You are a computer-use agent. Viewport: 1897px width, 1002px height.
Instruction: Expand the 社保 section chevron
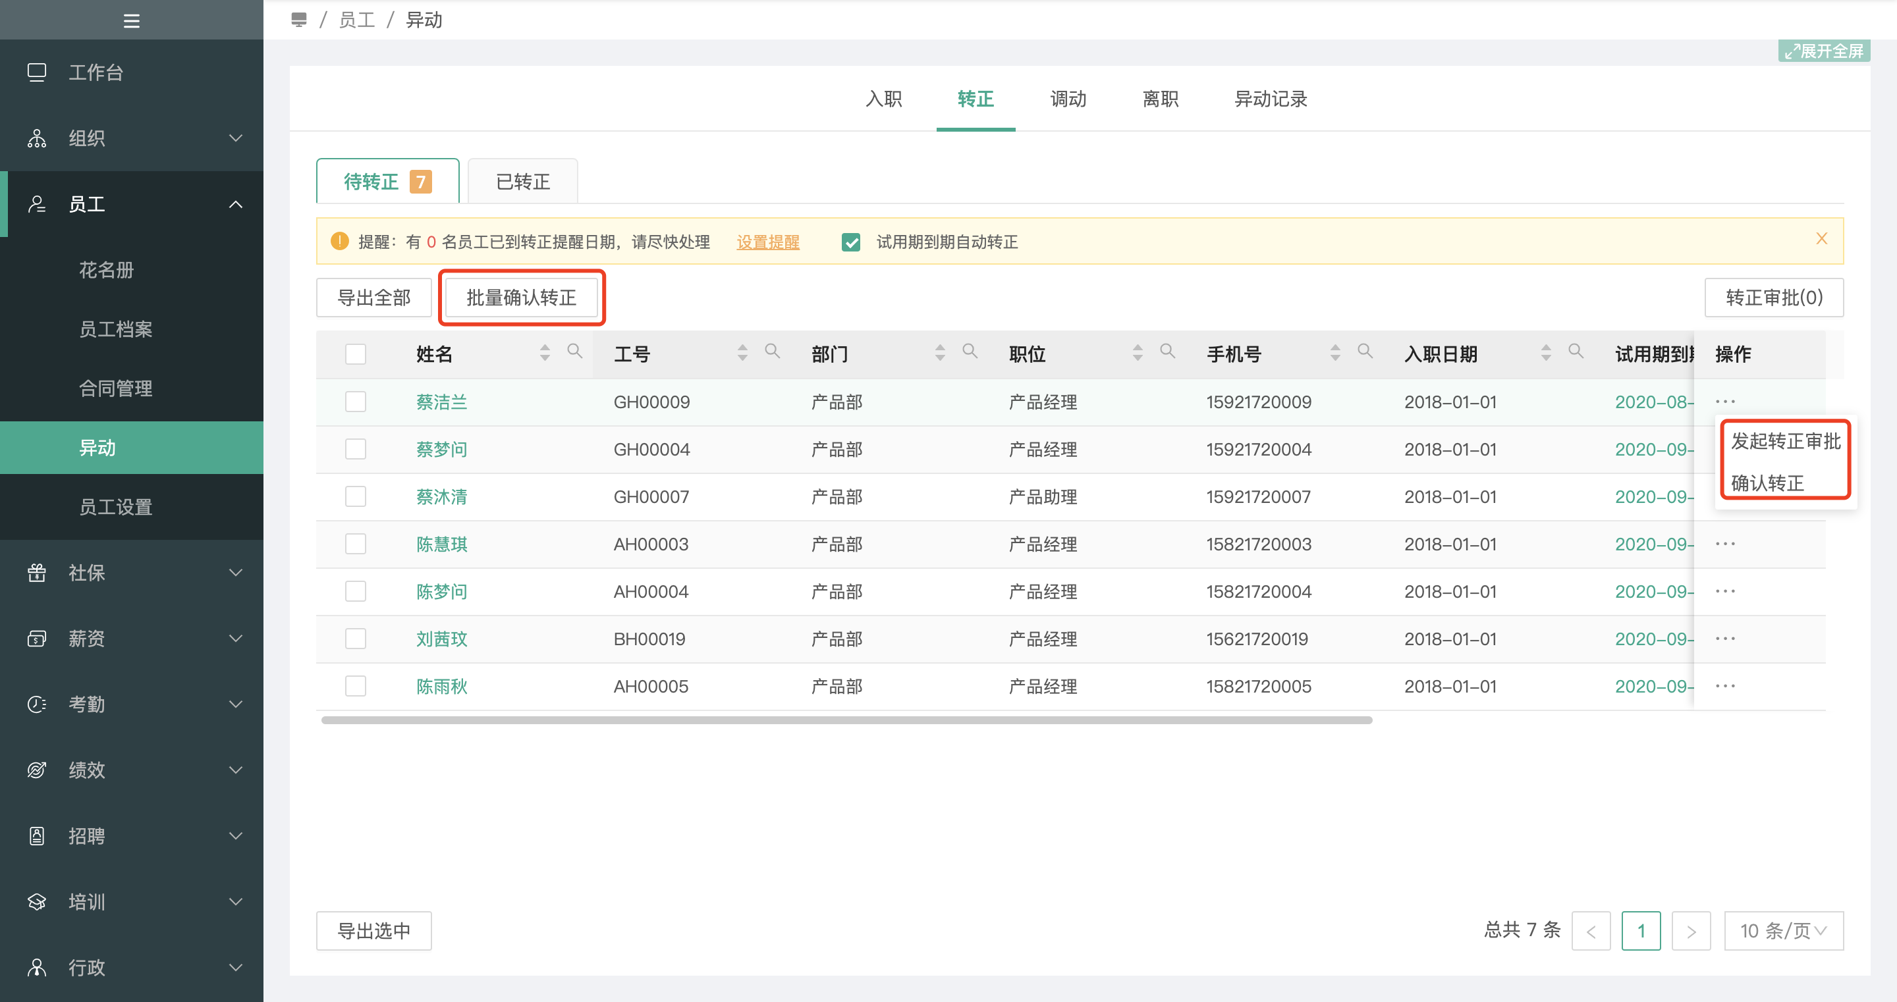pyautogui.click(x=236, y=573)
